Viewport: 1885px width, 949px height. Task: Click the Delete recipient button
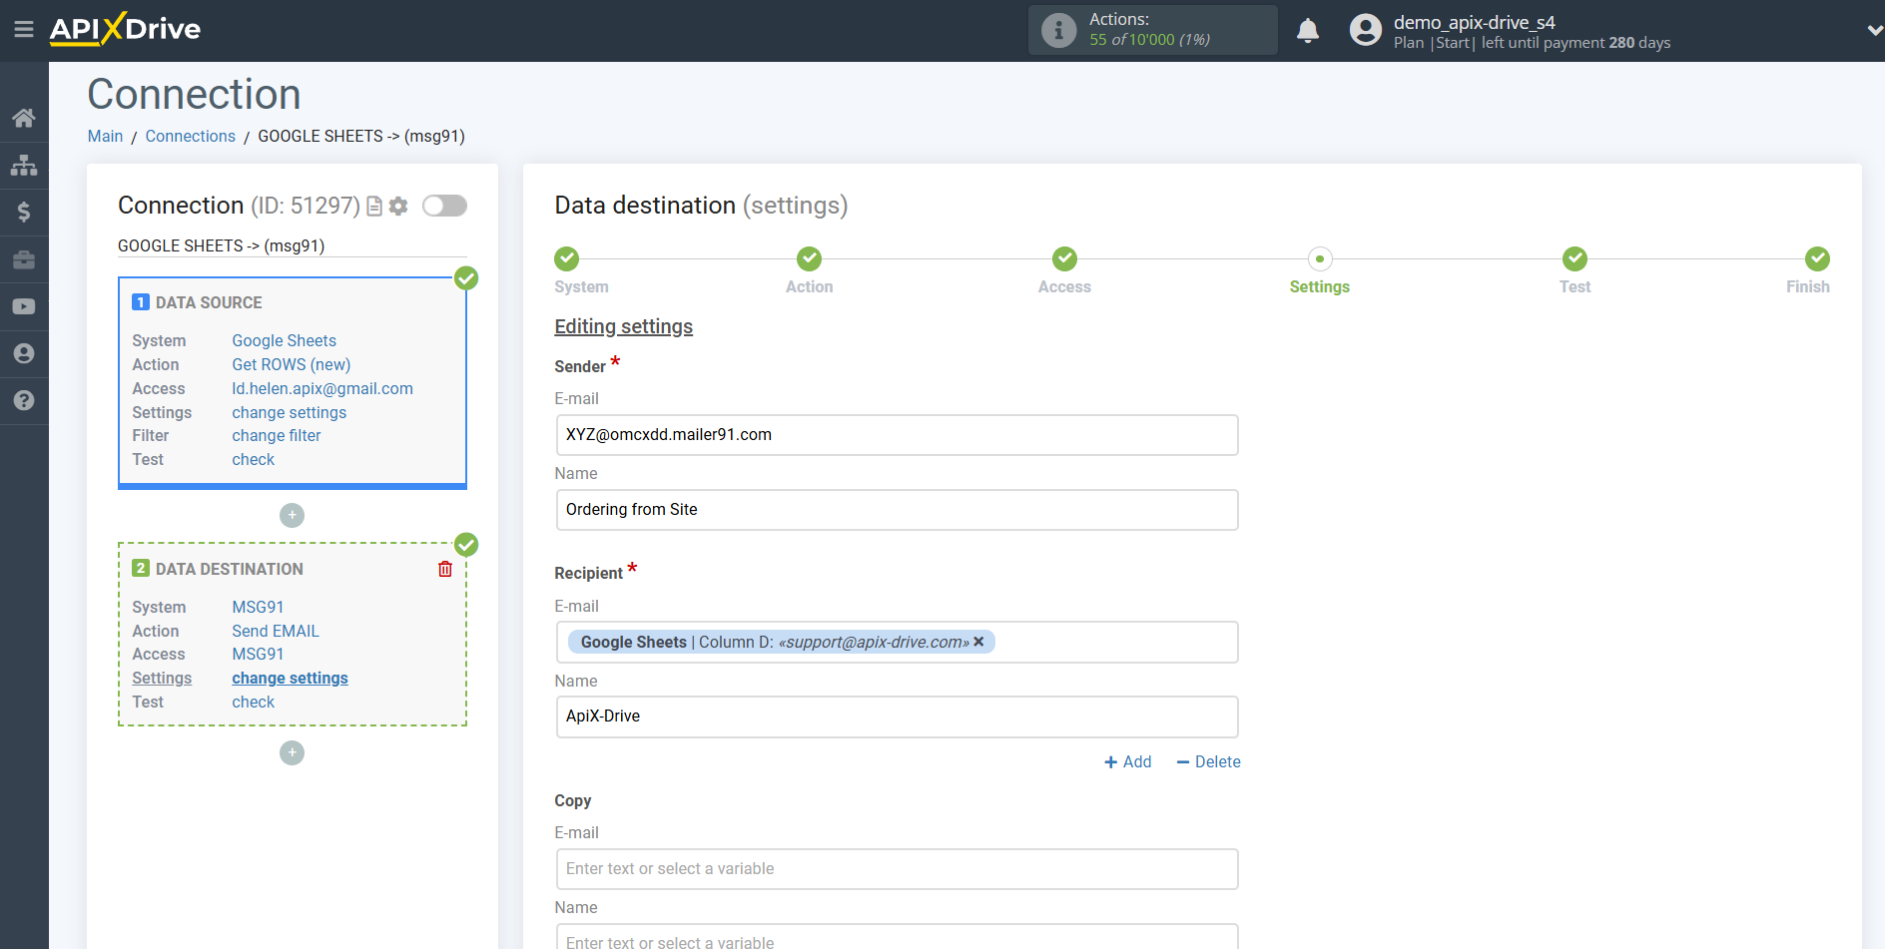pos(1208,761)
